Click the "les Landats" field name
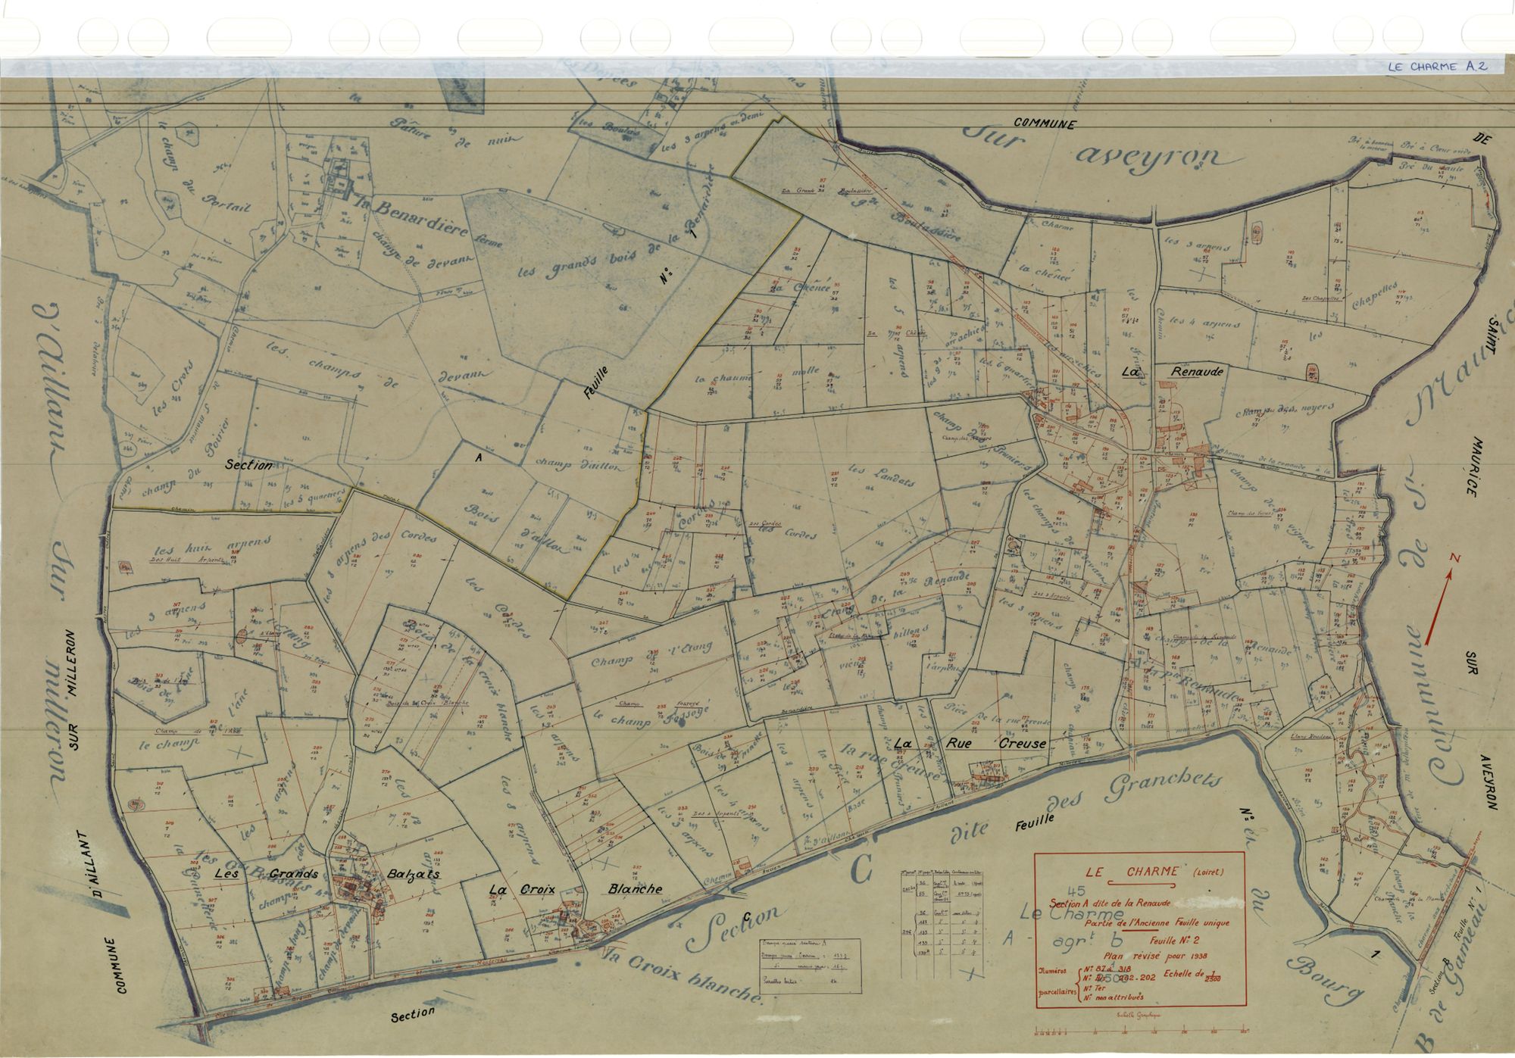The height and width of the screenshot is (1058, 1515). pos(882,476)
